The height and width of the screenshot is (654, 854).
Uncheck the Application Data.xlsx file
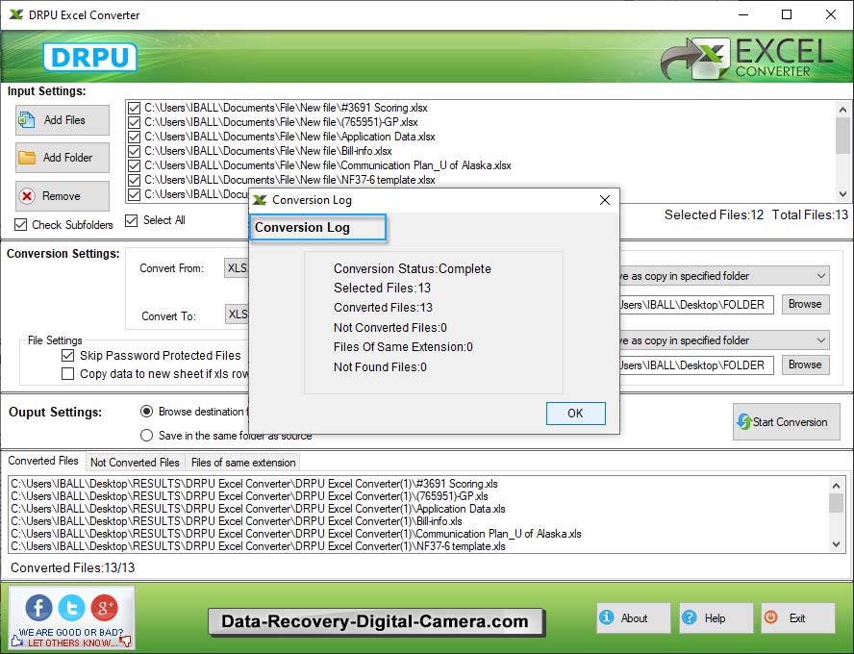coord(134,137)
